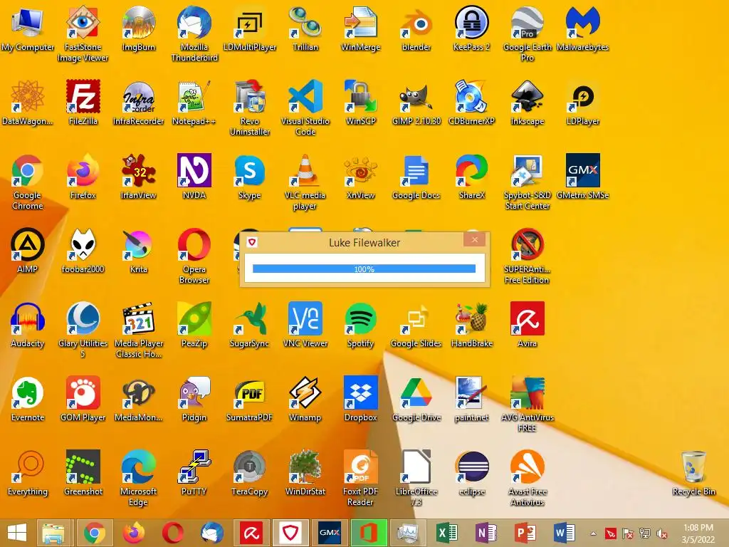
Task: Click the Luke Filewalker shield title icon
Action: coord(252,242)
